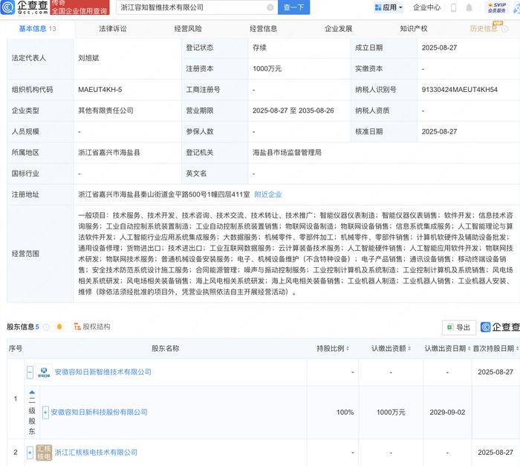Click the info icon beside 股东信息 5
520x466 pixels.
tap(46, 327)
